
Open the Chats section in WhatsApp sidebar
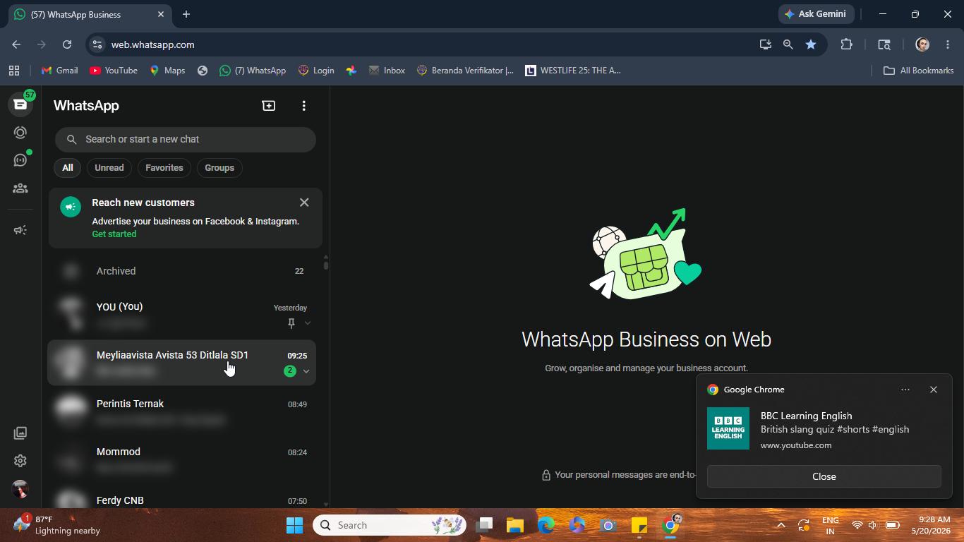pyautogui.click(x=20, y=104)
